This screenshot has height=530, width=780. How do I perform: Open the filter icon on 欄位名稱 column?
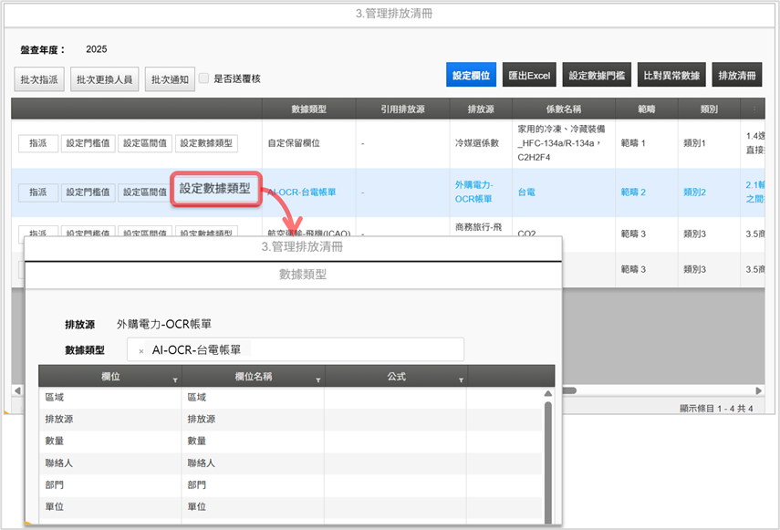point(318,380)
